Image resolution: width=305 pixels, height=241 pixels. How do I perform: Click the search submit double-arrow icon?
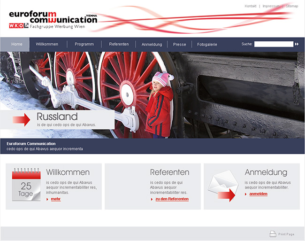point(297,44)
